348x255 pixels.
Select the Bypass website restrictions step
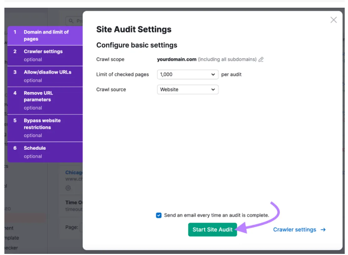[x=45, y=128]
